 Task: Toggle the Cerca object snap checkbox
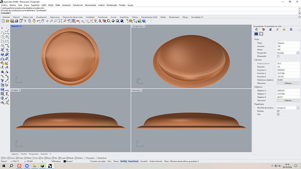(8, 158)
